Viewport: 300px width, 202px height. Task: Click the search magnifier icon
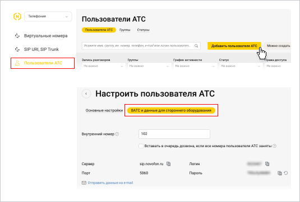tap(196, 46)
